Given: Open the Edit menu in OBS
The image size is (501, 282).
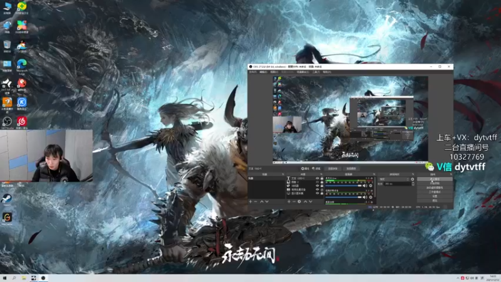Looking at the screenshot, I should pyautogui.click(x=263, y=72).
